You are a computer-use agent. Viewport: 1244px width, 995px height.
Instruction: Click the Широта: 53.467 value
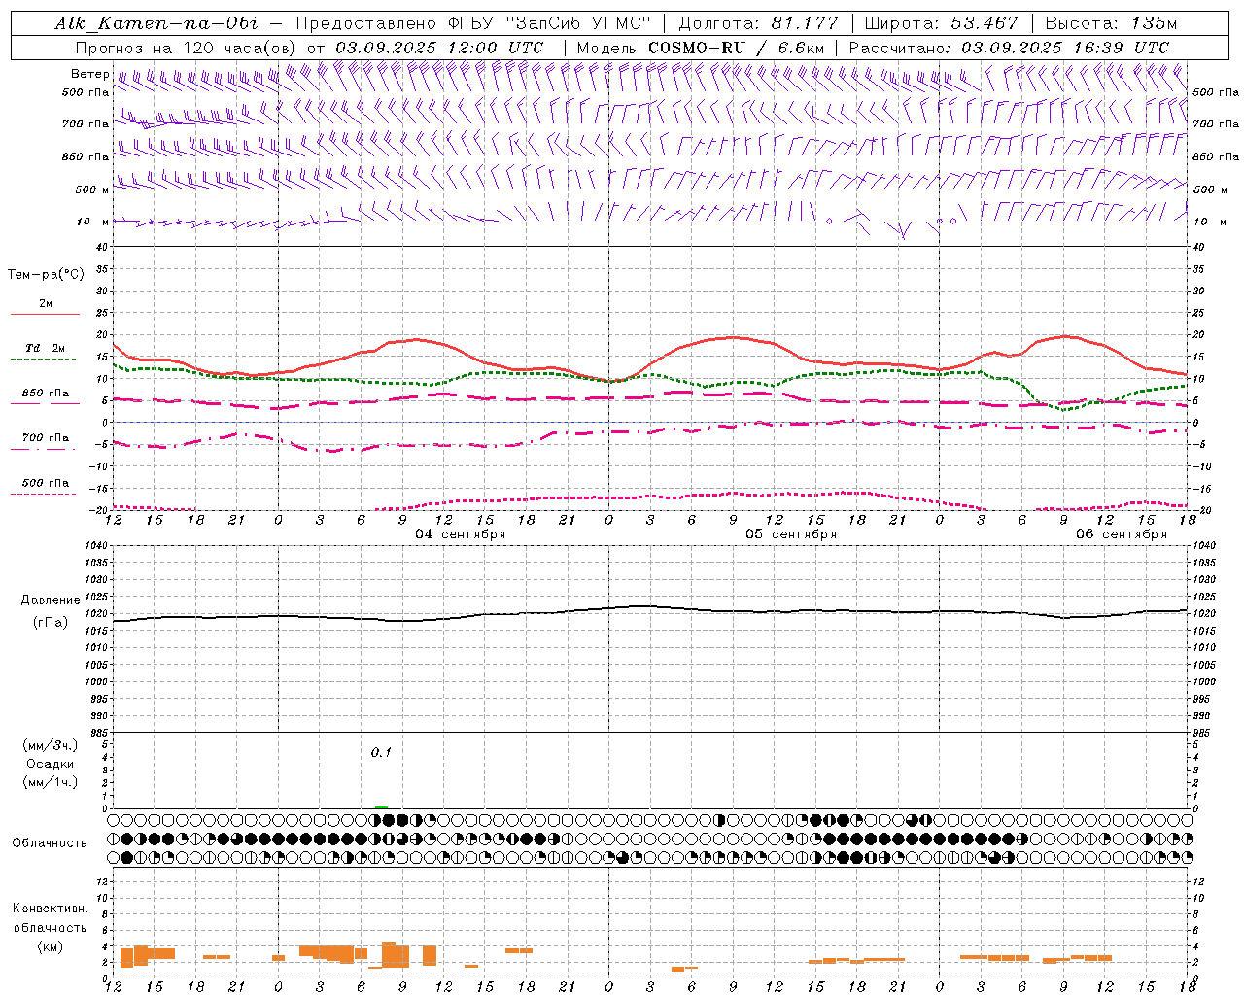tap(940, 23)
